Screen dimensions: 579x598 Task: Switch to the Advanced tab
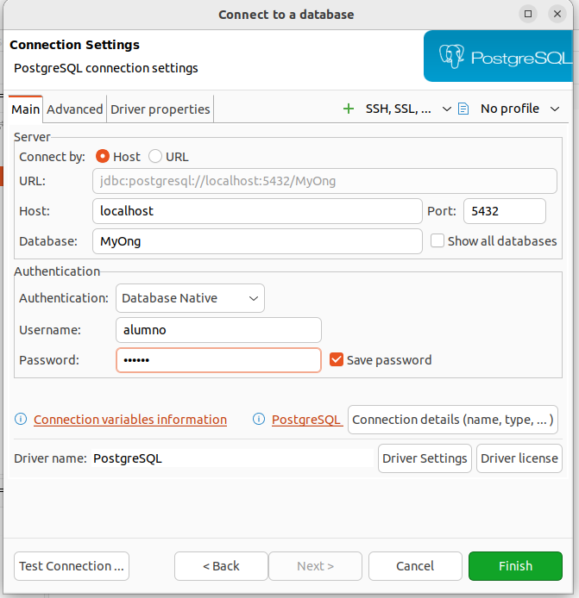pyautogui.click(x=75, y=109)
